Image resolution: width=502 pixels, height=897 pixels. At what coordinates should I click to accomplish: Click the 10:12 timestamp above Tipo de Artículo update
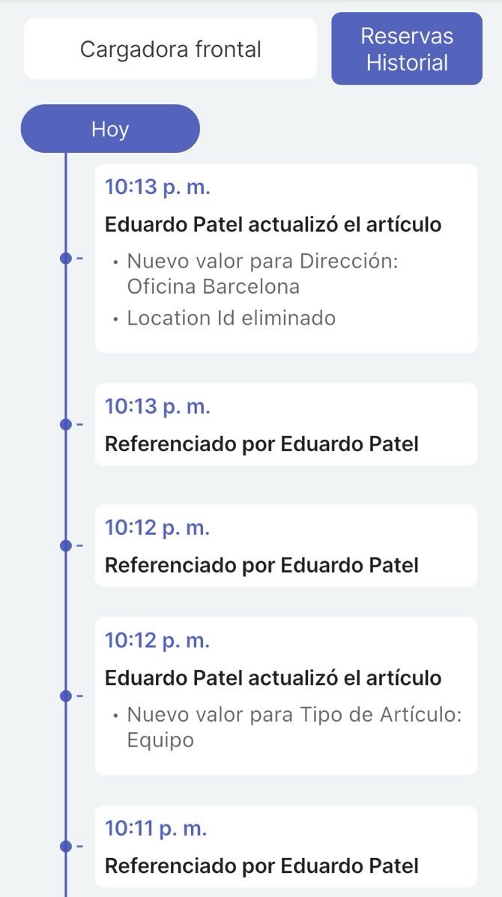(157, 640)
